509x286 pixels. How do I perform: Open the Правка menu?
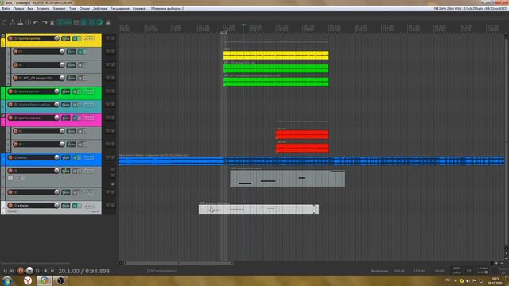(18, 9)
